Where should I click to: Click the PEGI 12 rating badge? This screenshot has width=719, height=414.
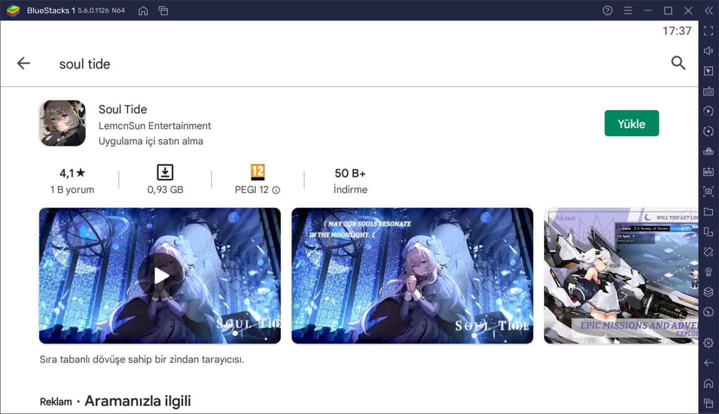click(258, 172)
